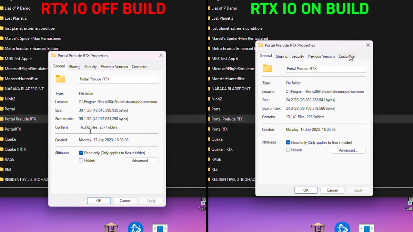
Task: Click folder name field in RTX IO ON dialog
Action: point(326,69)
